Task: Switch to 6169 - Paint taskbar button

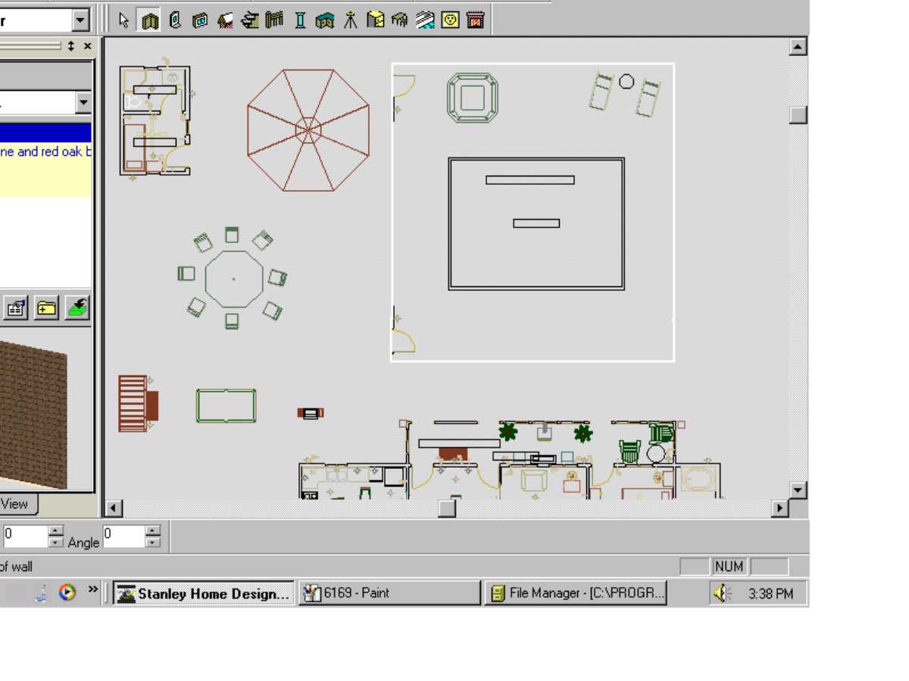Action: (389, 593)
